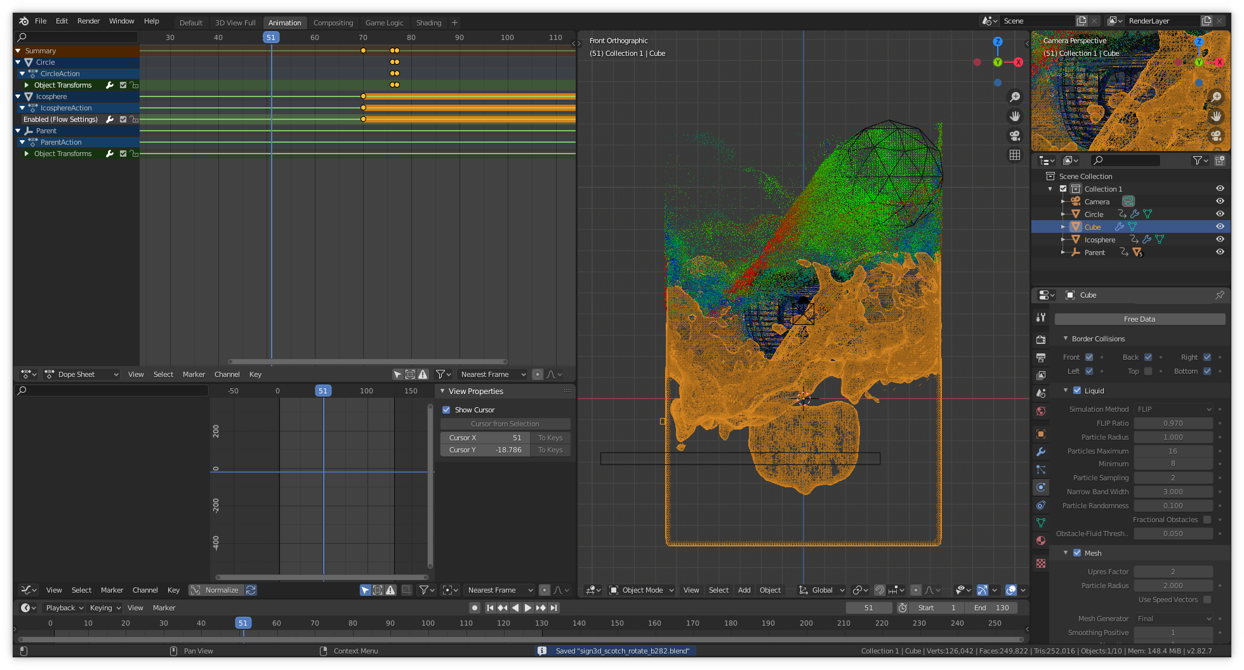Open the Modifiers wrench properties tab

(1041, 452)
